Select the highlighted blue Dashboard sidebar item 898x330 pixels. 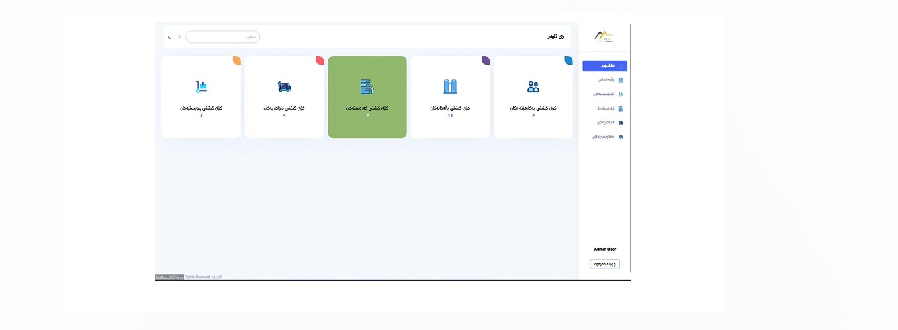pyautogui.click(x=605, y=66)
